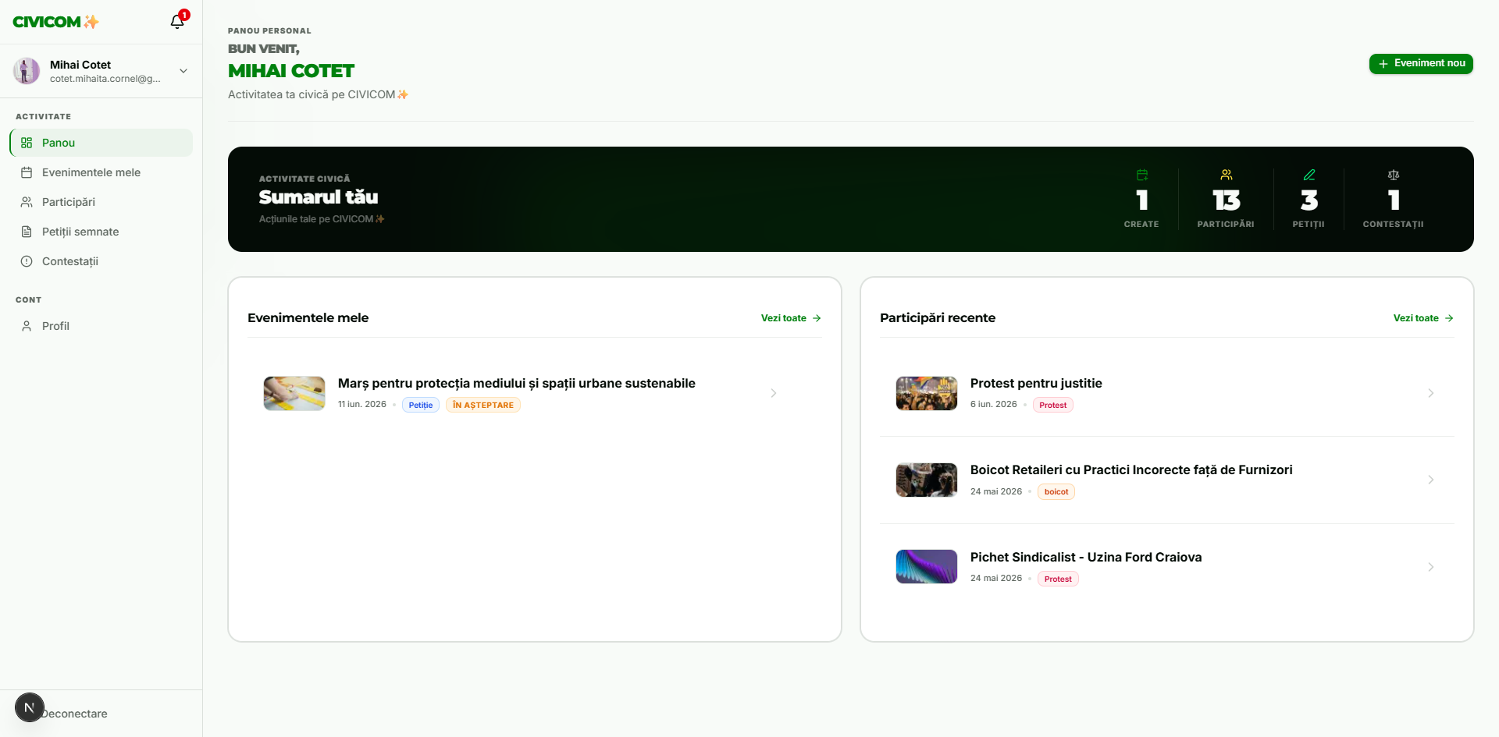Click Deconectare at sidebar bottom
The height and width of the screenshot is (737, 1499).
click(x=74, y=714)
